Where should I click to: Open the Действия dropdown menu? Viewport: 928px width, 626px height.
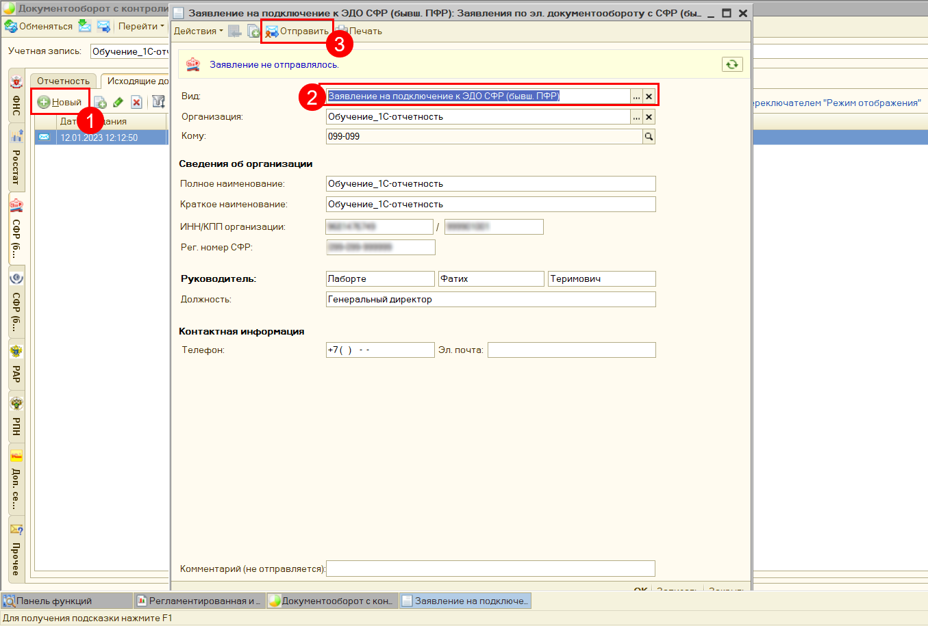[x=198, y=31]
